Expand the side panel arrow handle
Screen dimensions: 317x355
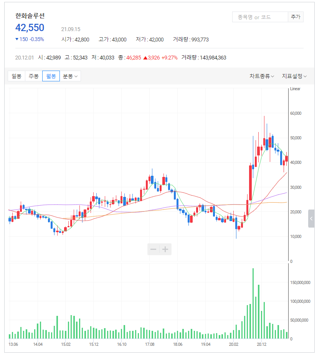(311, 218)
